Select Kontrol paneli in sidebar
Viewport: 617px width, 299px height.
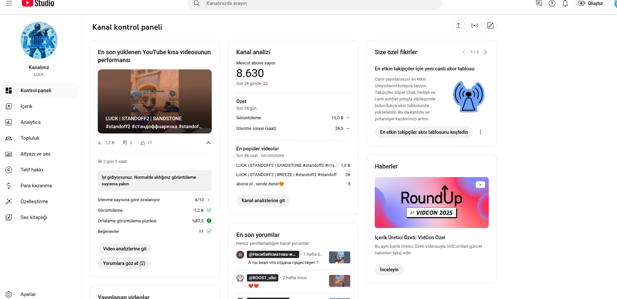39,91
